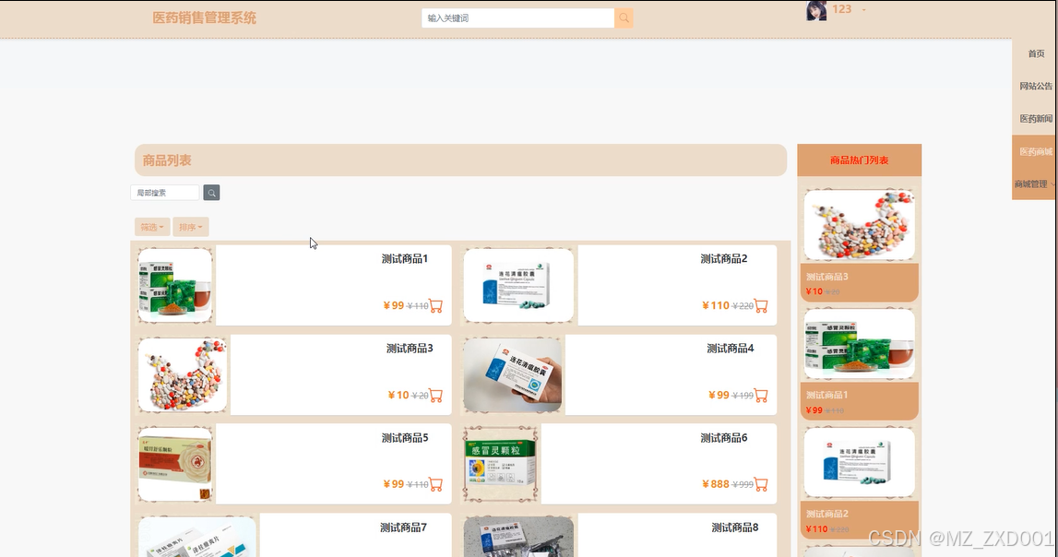
Task: Click the 商品列表 heading
Action: click(167, 160)
